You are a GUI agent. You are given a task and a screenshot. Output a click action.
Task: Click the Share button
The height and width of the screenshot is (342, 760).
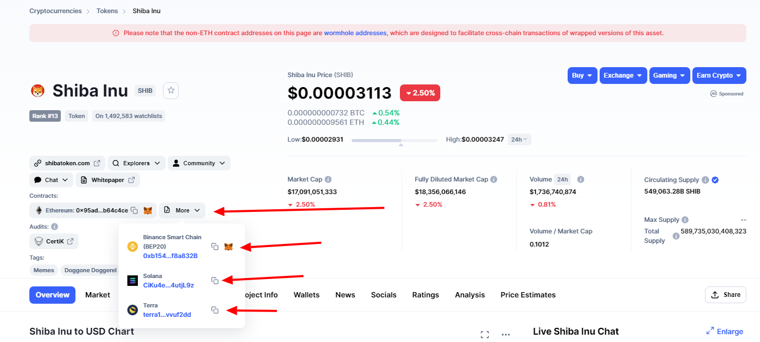pos(725,295)
